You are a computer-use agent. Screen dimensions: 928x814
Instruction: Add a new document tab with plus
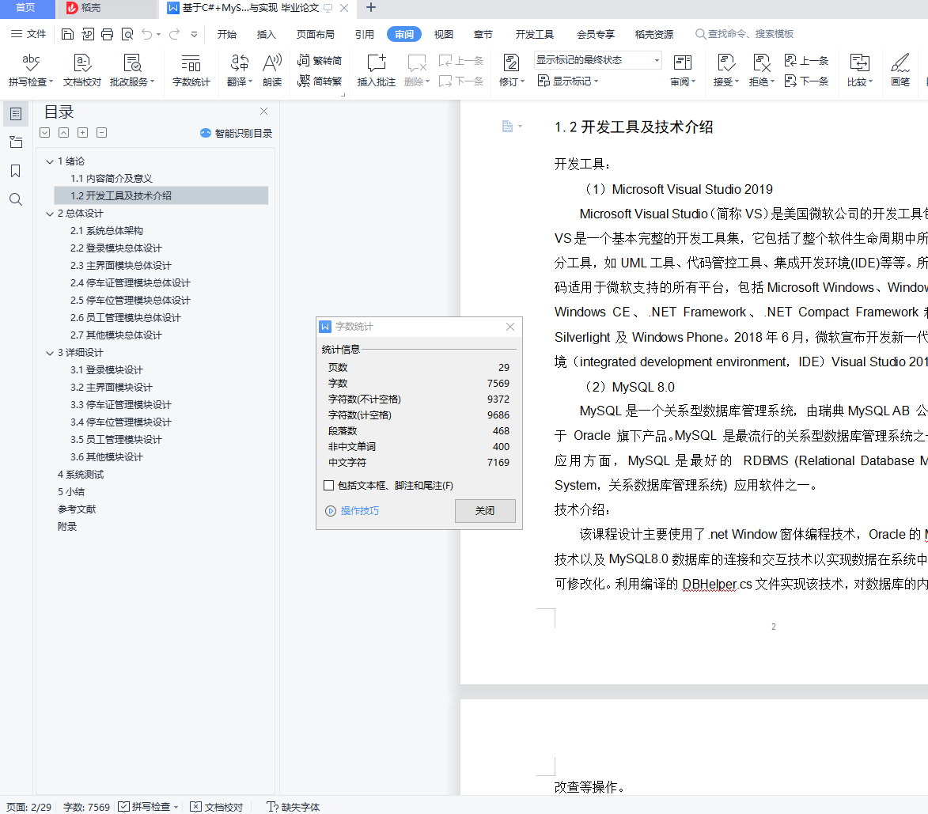coord(371,8)
